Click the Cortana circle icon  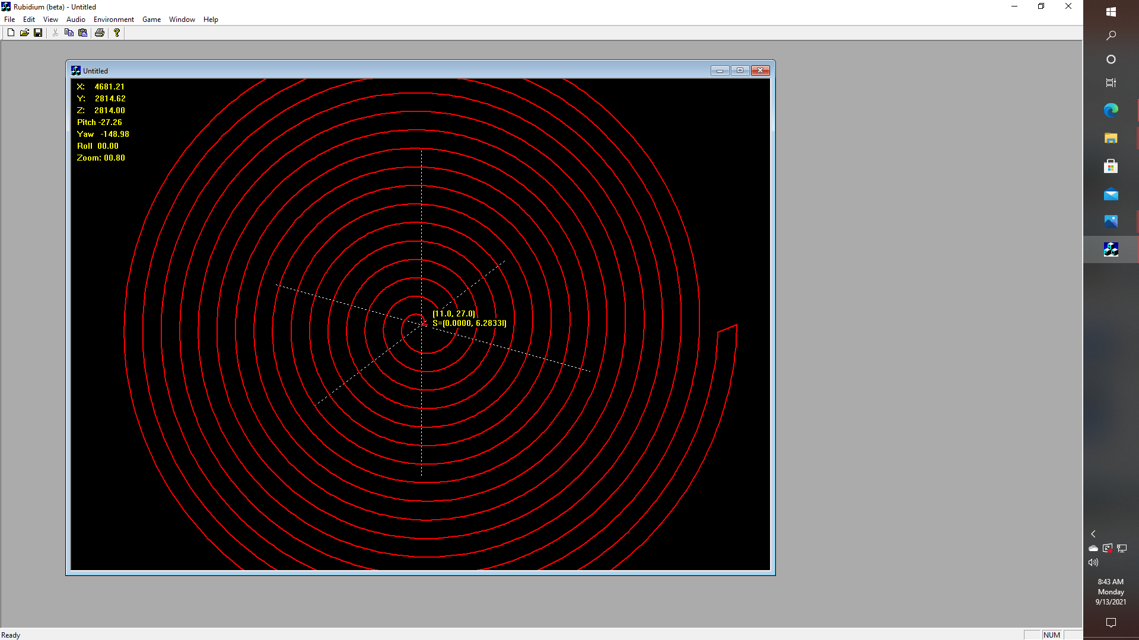1111,59
